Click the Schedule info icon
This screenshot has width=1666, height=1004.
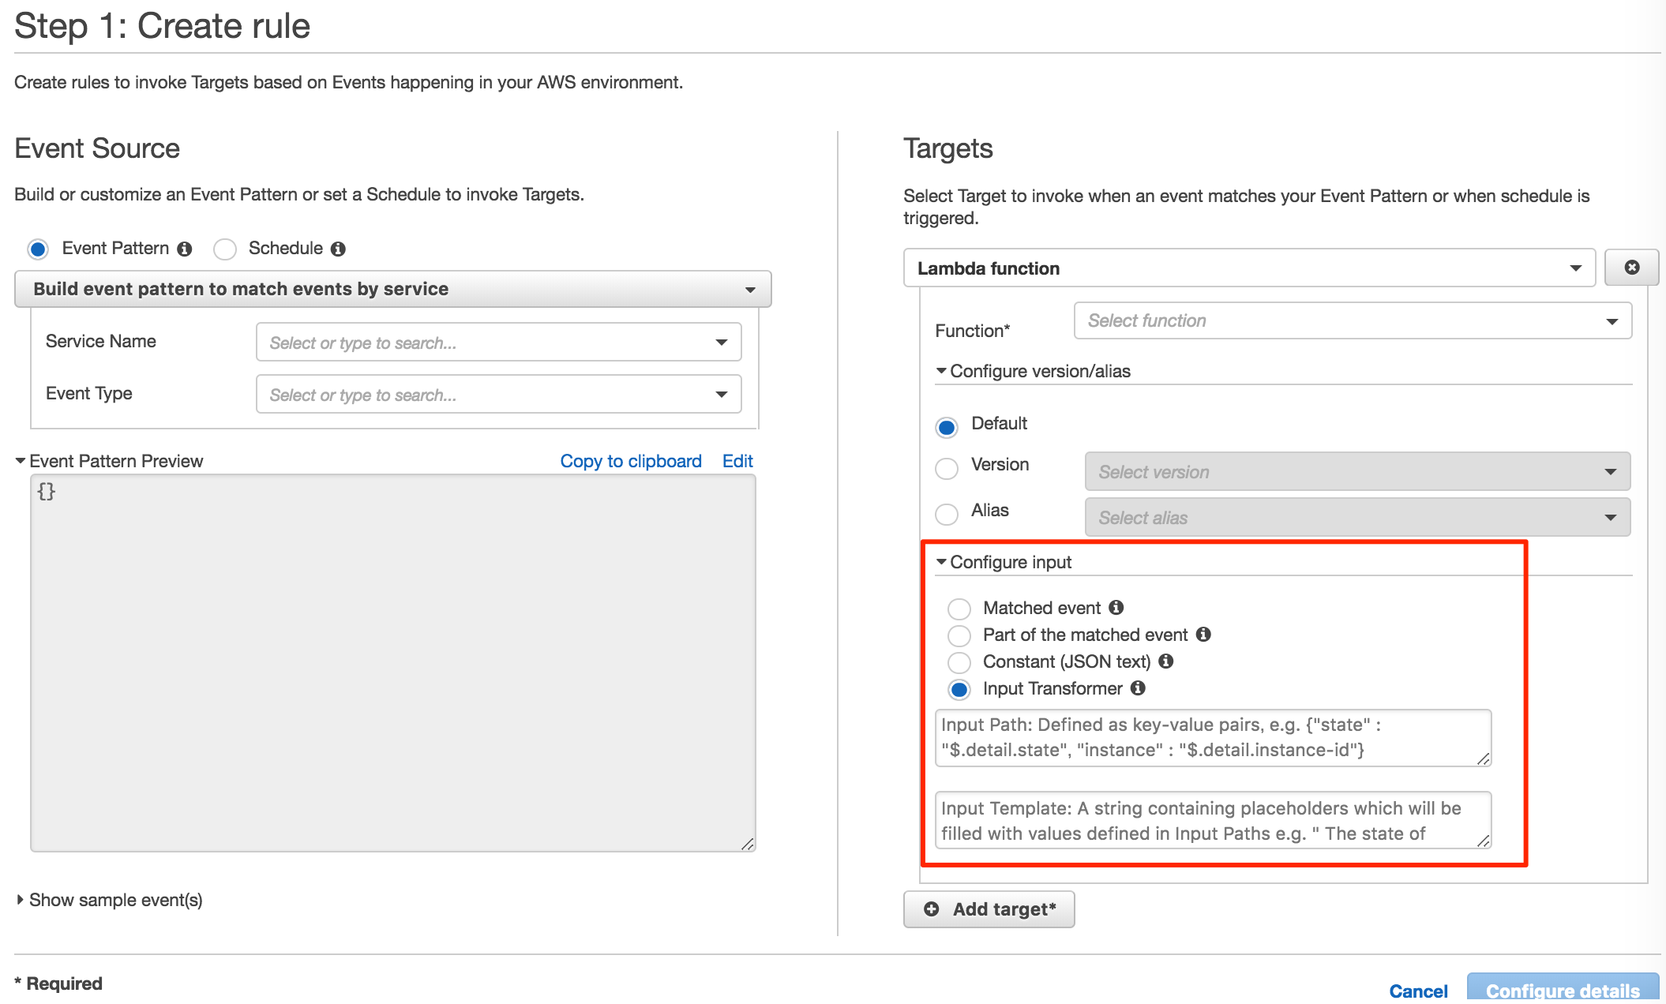pyautogui.click(x=339, y=248)
